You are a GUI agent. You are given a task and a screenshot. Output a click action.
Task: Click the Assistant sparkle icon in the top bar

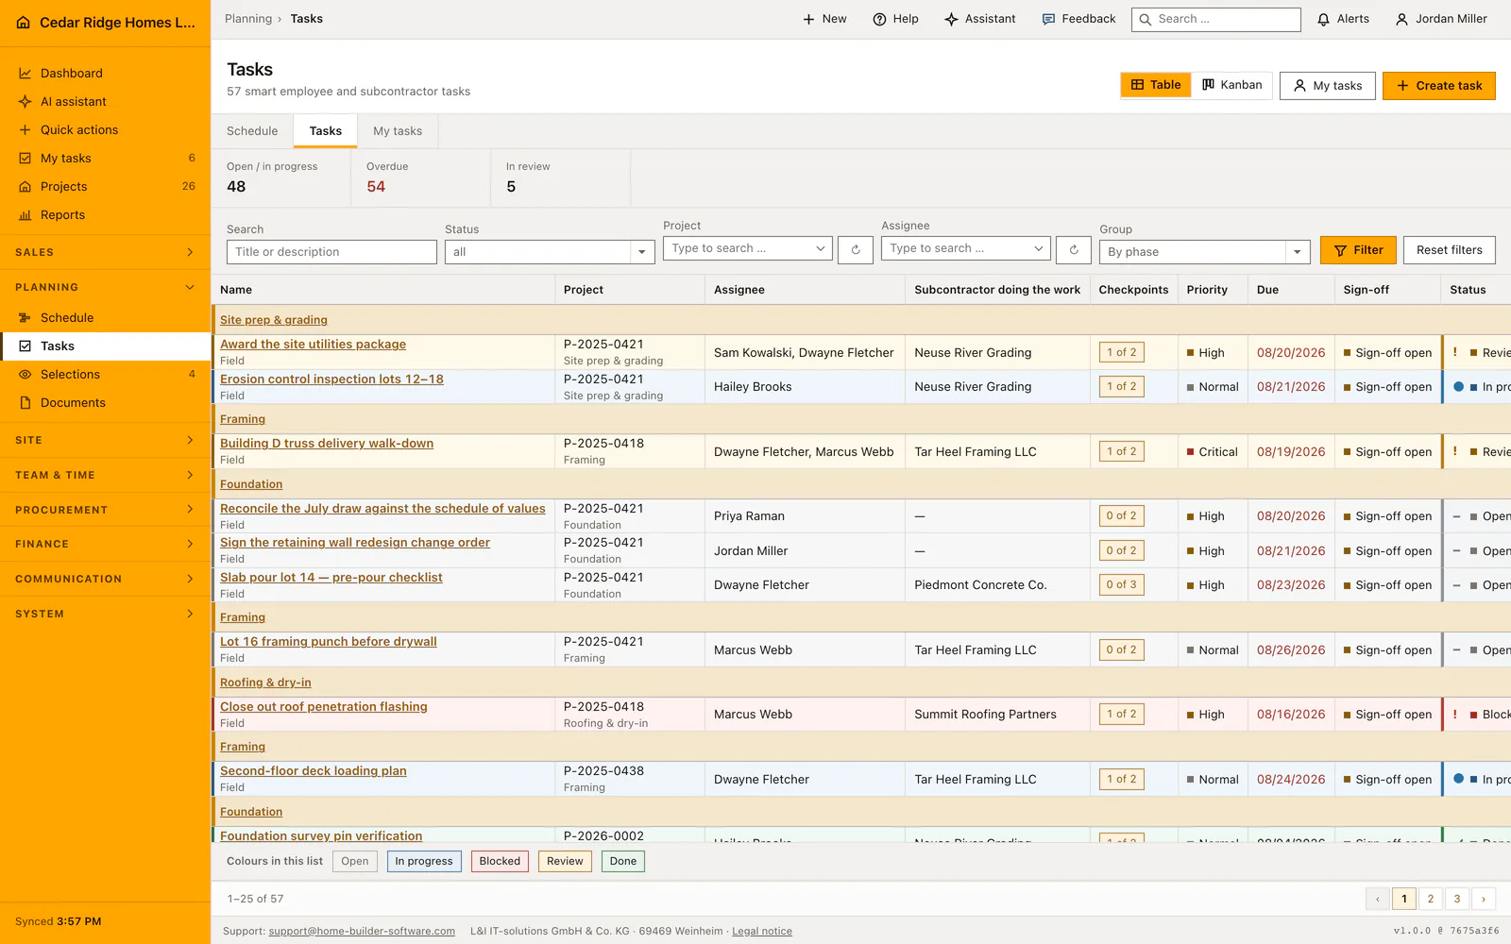(951, 19)
